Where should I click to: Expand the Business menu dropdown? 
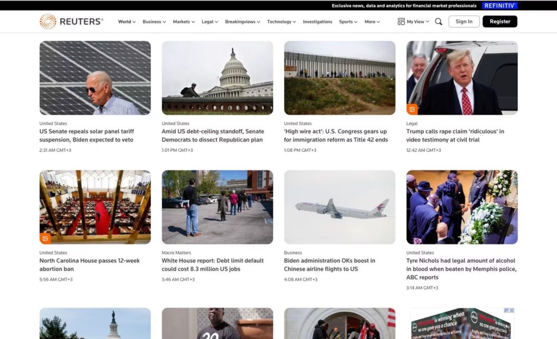click(x=154, y=22)
